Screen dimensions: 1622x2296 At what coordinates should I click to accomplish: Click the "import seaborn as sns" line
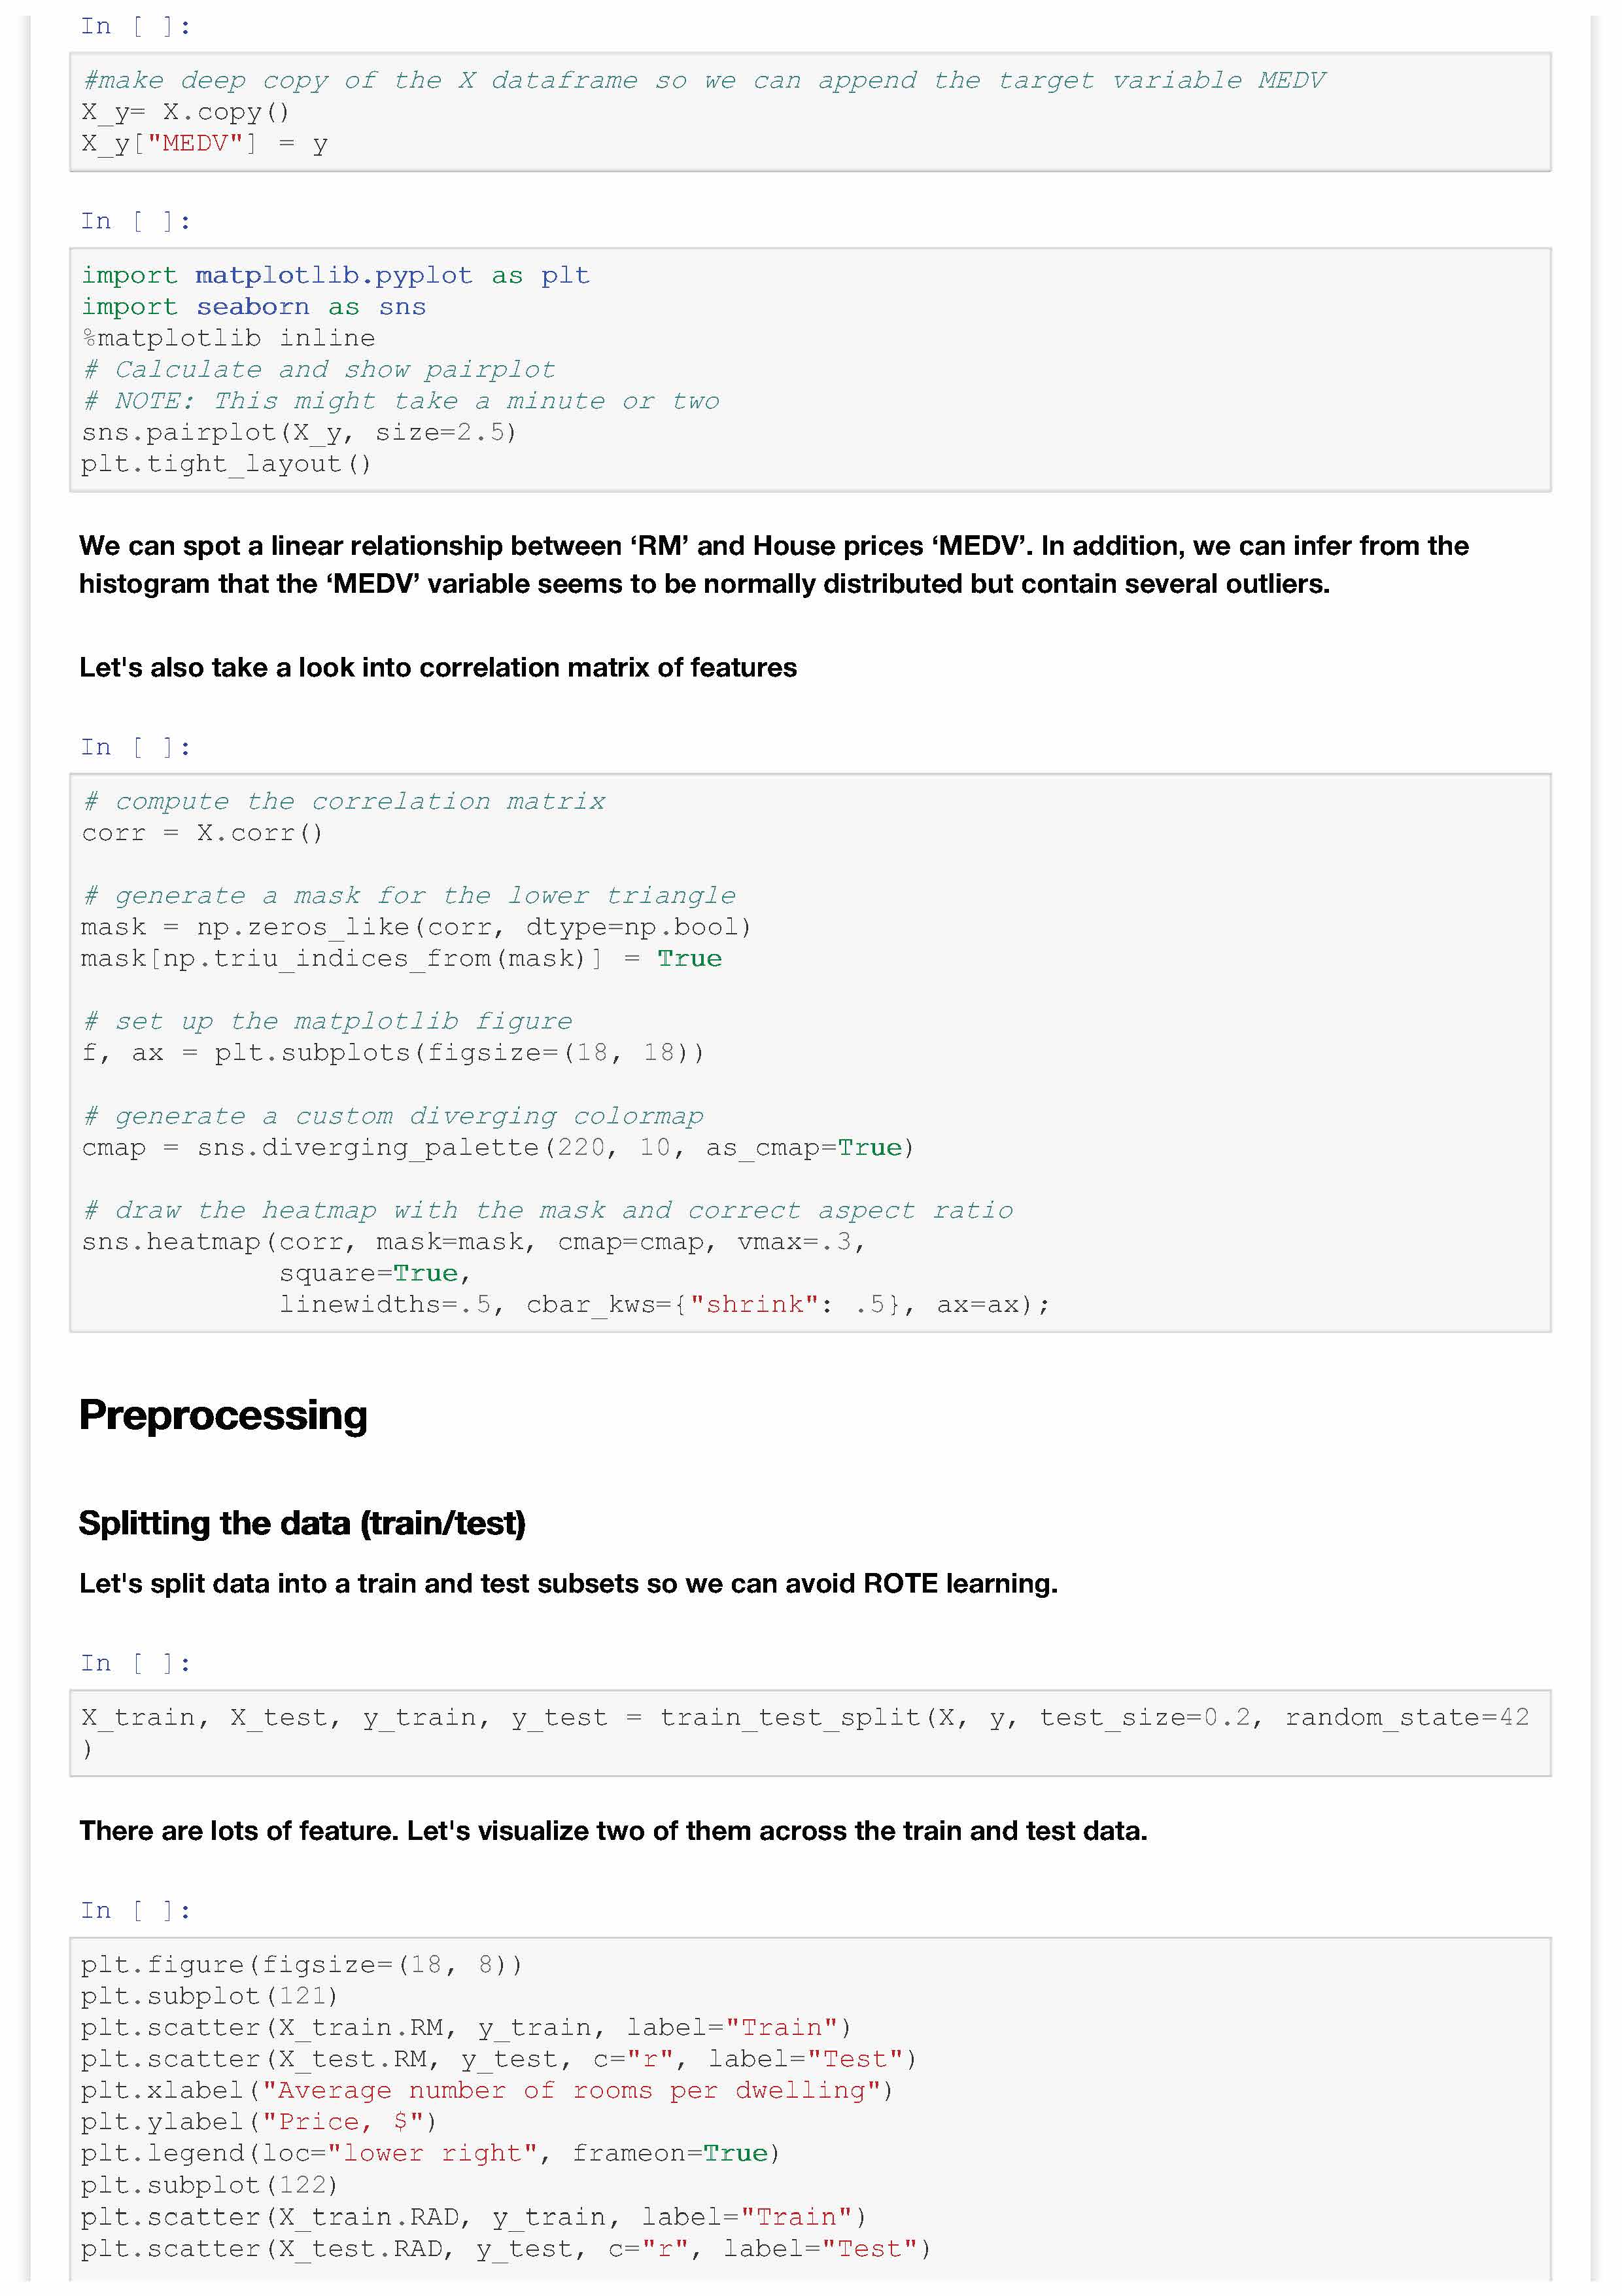(254, 307)
